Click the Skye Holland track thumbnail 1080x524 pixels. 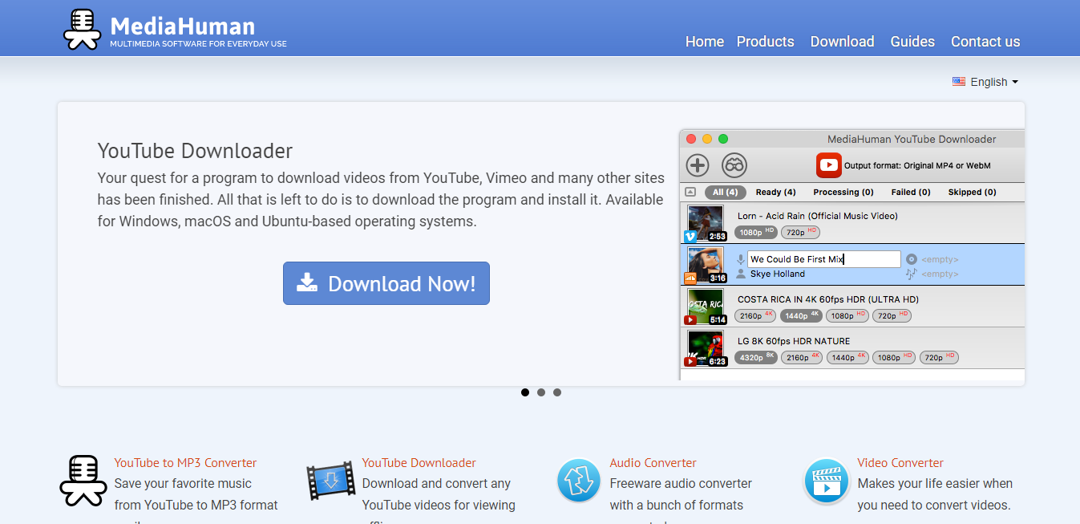pyautogui.click(x=706, y=265)
